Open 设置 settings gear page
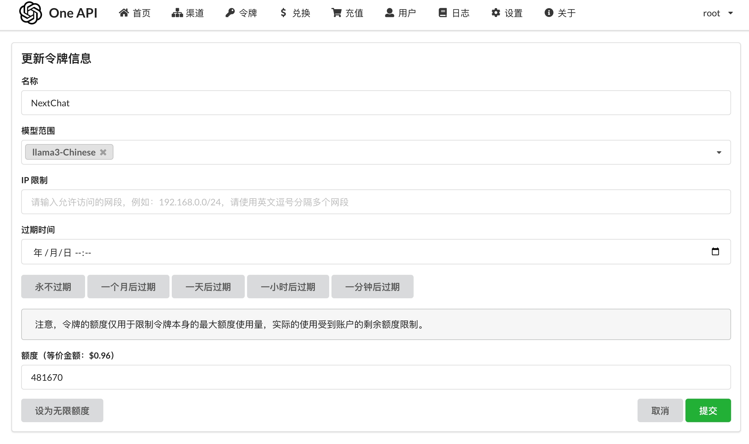749x444 pixels. [x=507, y=13]
